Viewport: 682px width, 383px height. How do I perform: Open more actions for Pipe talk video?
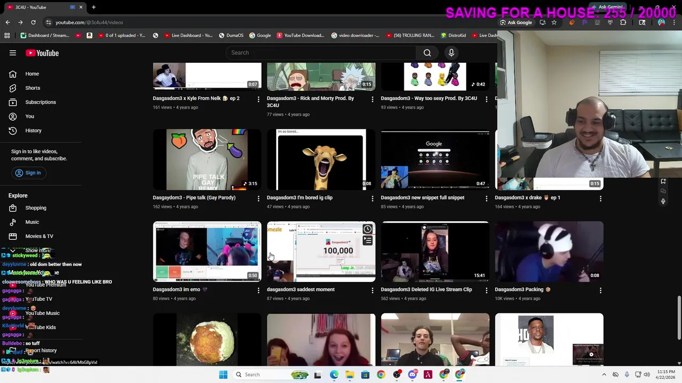point(258,198)
